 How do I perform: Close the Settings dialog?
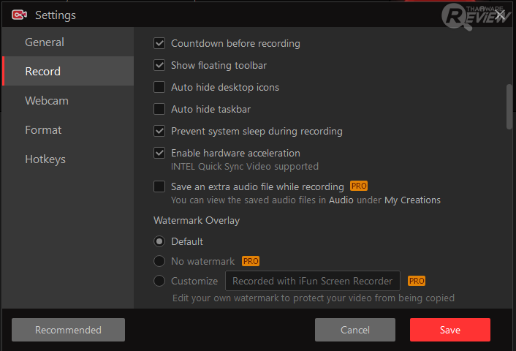[500, 15]
